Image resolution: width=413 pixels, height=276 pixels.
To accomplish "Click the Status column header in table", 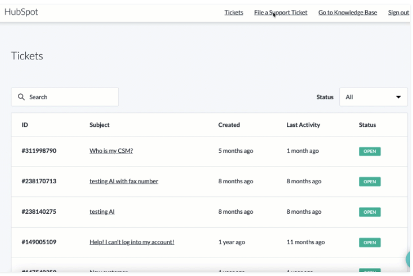I will (367, 125).
